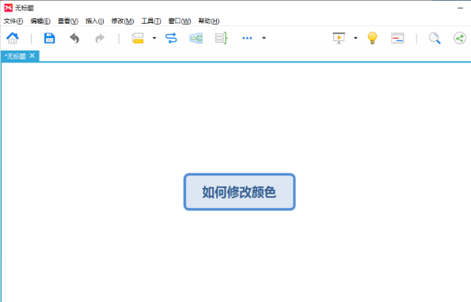Image resolution: width=471 pixels, height=302 pixels.
Task: Select the central topic 如何修改颜色
Action: (x=239, y=192)
